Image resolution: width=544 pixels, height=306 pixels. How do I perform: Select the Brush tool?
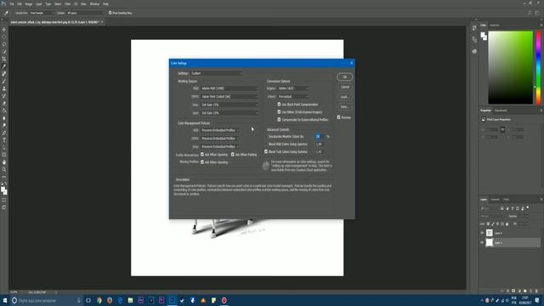pos(4,82)
